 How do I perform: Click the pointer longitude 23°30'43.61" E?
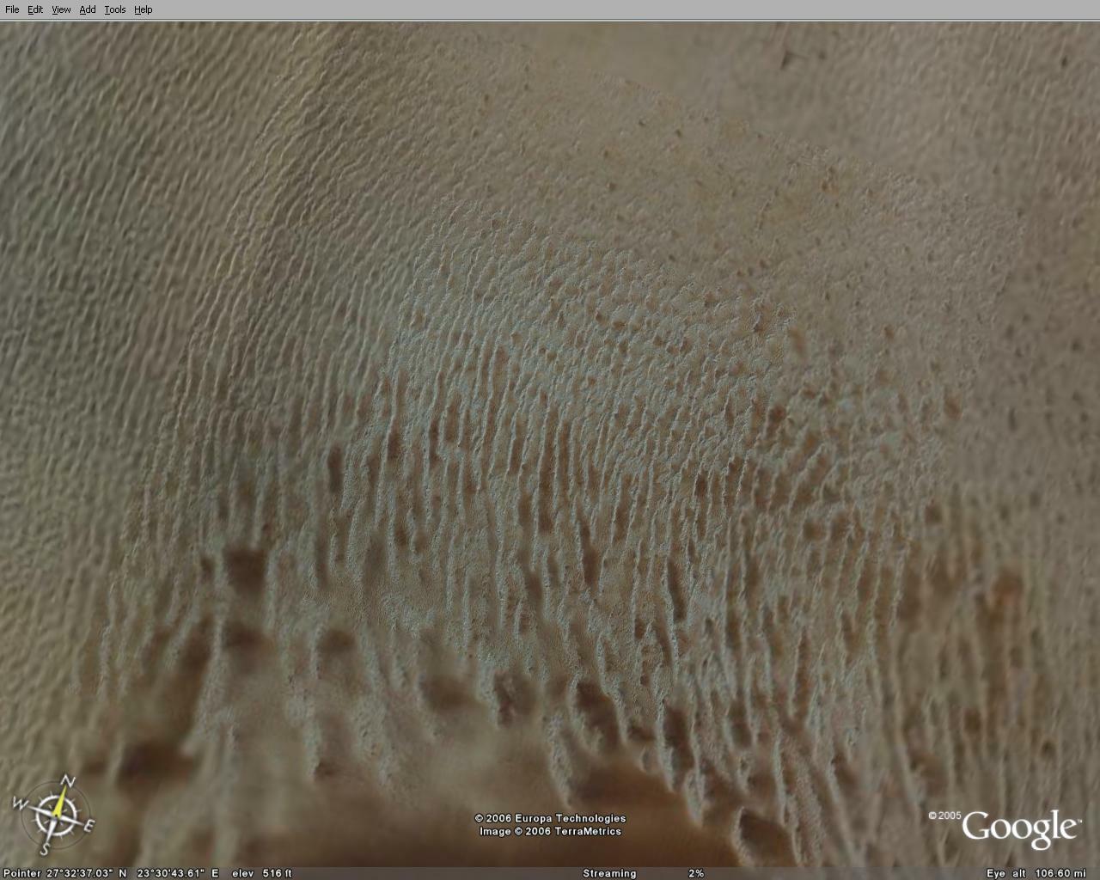(179, 873)
